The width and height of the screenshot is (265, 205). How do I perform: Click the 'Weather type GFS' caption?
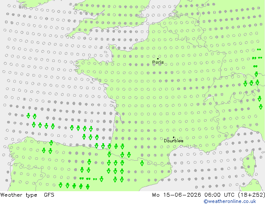[27, 195]
